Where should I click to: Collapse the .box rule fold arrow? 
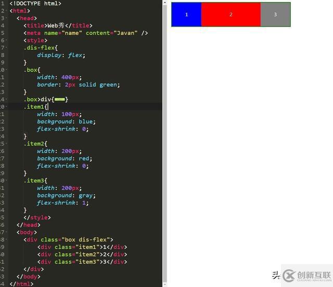click(6, 70)
